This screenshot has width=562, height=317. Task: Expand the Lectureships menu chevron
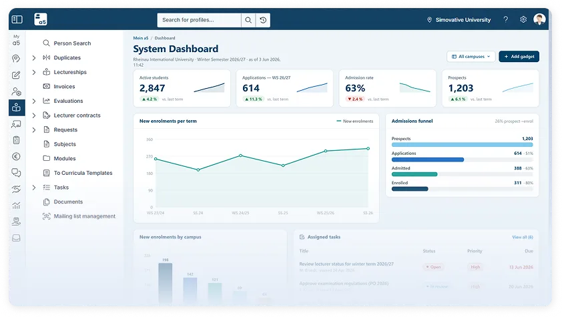point(34,72)
